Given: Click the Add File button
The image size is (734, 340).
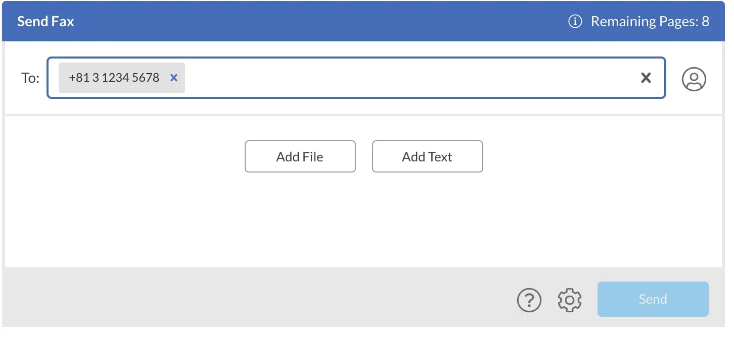Looking at the screenshot, I should [x=300, y=156].
